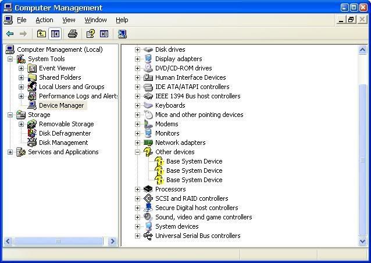
Task: Open the View menu
Action: click(69, 20)
